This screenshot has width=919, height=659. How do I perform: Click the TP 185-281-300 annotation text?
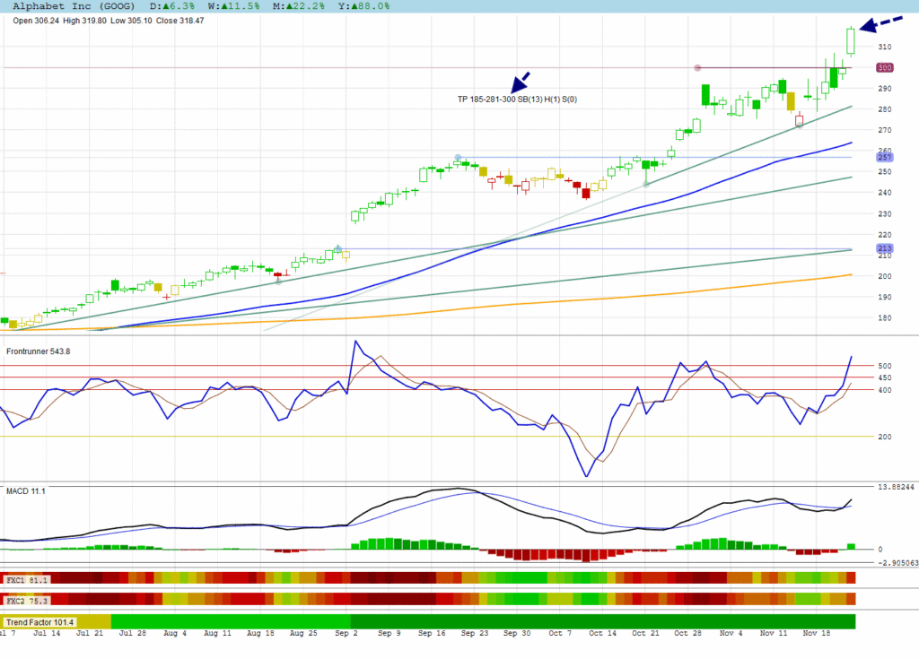(x=517, y=100)
